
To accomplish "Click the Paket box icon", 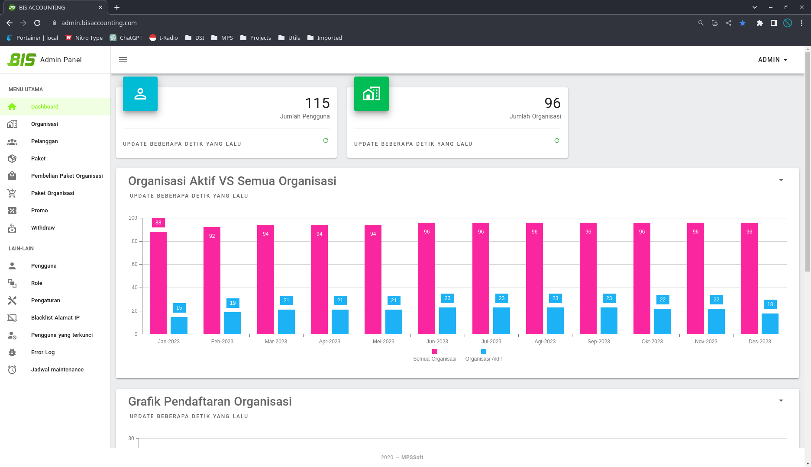I will pyautogui.click(x=12, y=159).
